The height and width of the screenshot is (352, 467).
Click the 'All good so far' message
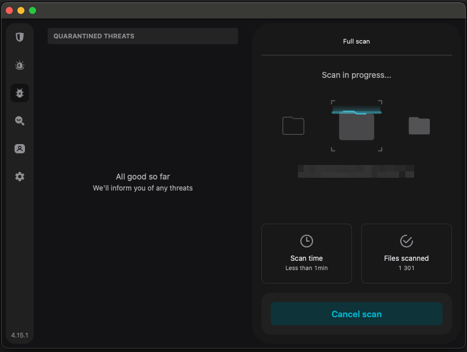[143, 177]
